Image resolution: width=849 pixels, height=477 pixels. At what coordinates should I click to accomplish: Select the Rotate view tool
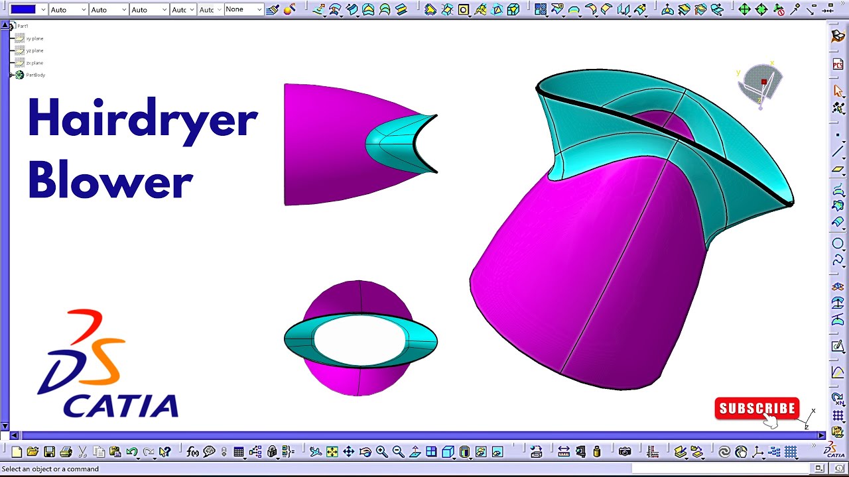point(365,452)
